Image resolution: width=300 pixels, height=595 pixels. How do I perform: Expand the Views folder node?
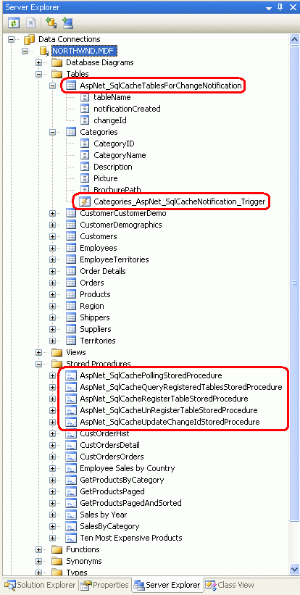[39, 352]
